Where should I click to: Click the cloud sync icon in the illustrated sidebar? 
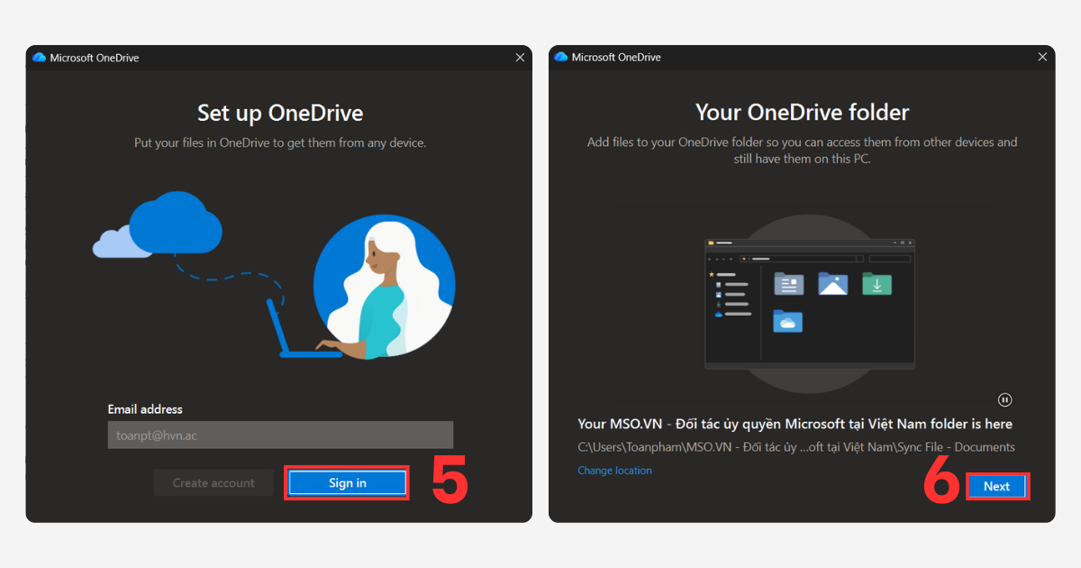(718, 314)
